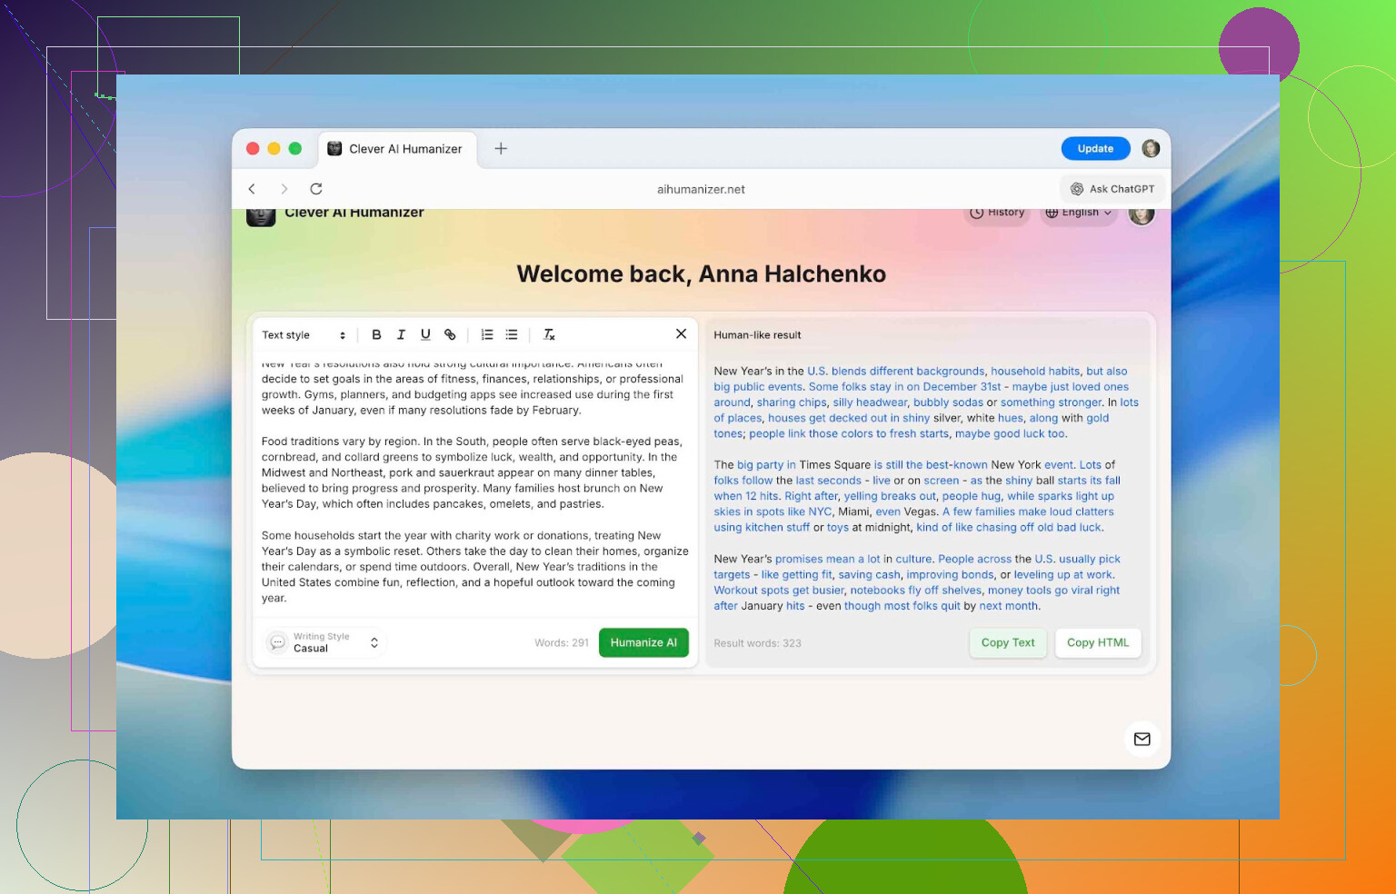This screenshot has width=1396, height=894.
Task: Apply numbered list formatting
Action: point(487,334)
